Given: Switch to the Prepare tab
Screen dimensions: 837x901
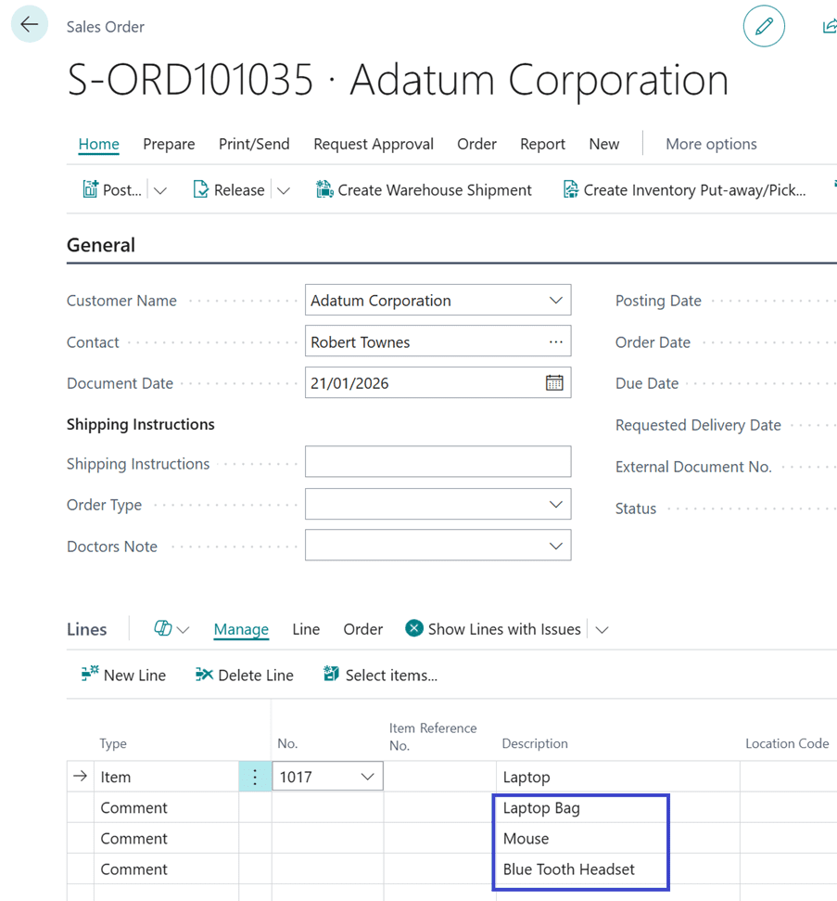Looking at the screenshot, I should pos(169,144).
